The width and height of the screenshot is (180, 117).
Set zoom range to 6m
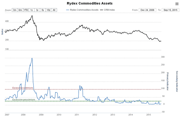click(20, 10)
